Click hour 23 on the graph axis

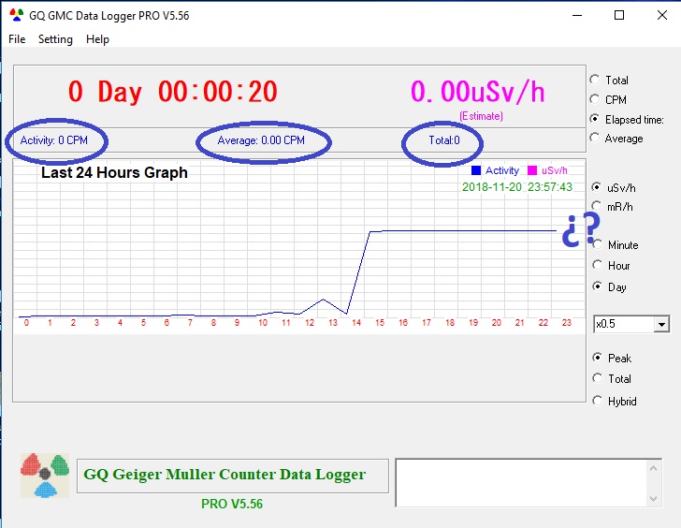click(566, 322)
